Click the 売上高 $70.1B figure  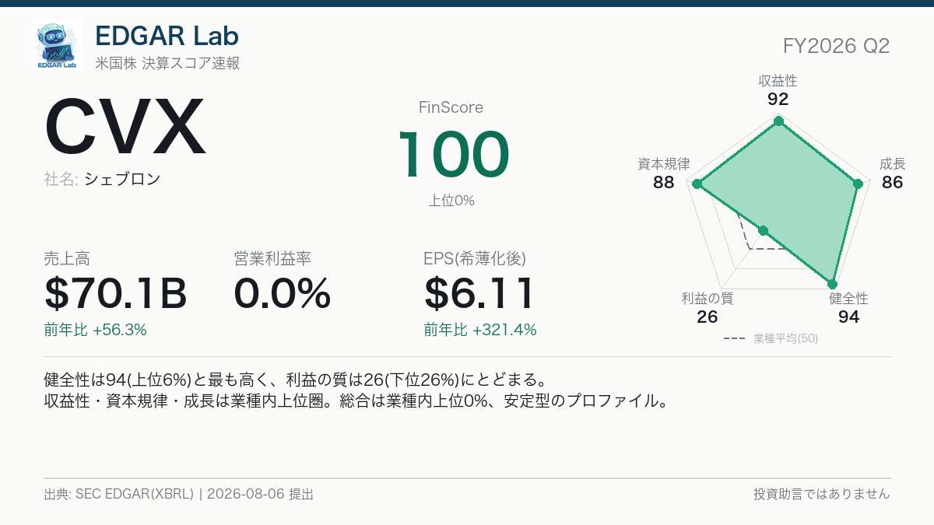(116, 294)
